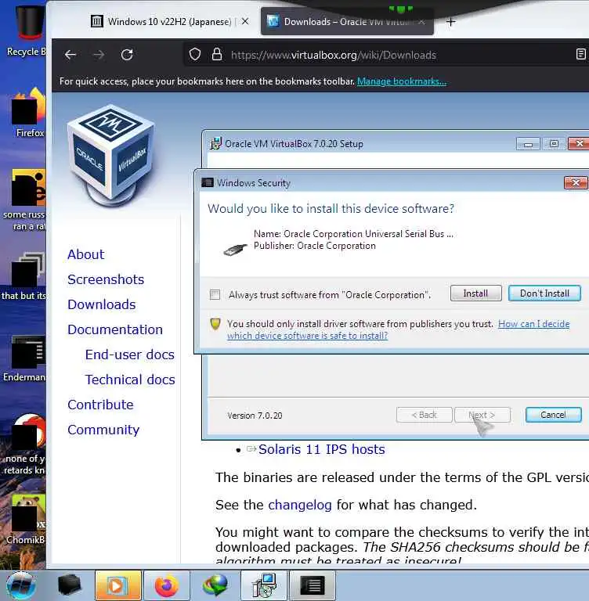Select the Firefox desktop shortcut
589x601 pixels.
(30, 113)
